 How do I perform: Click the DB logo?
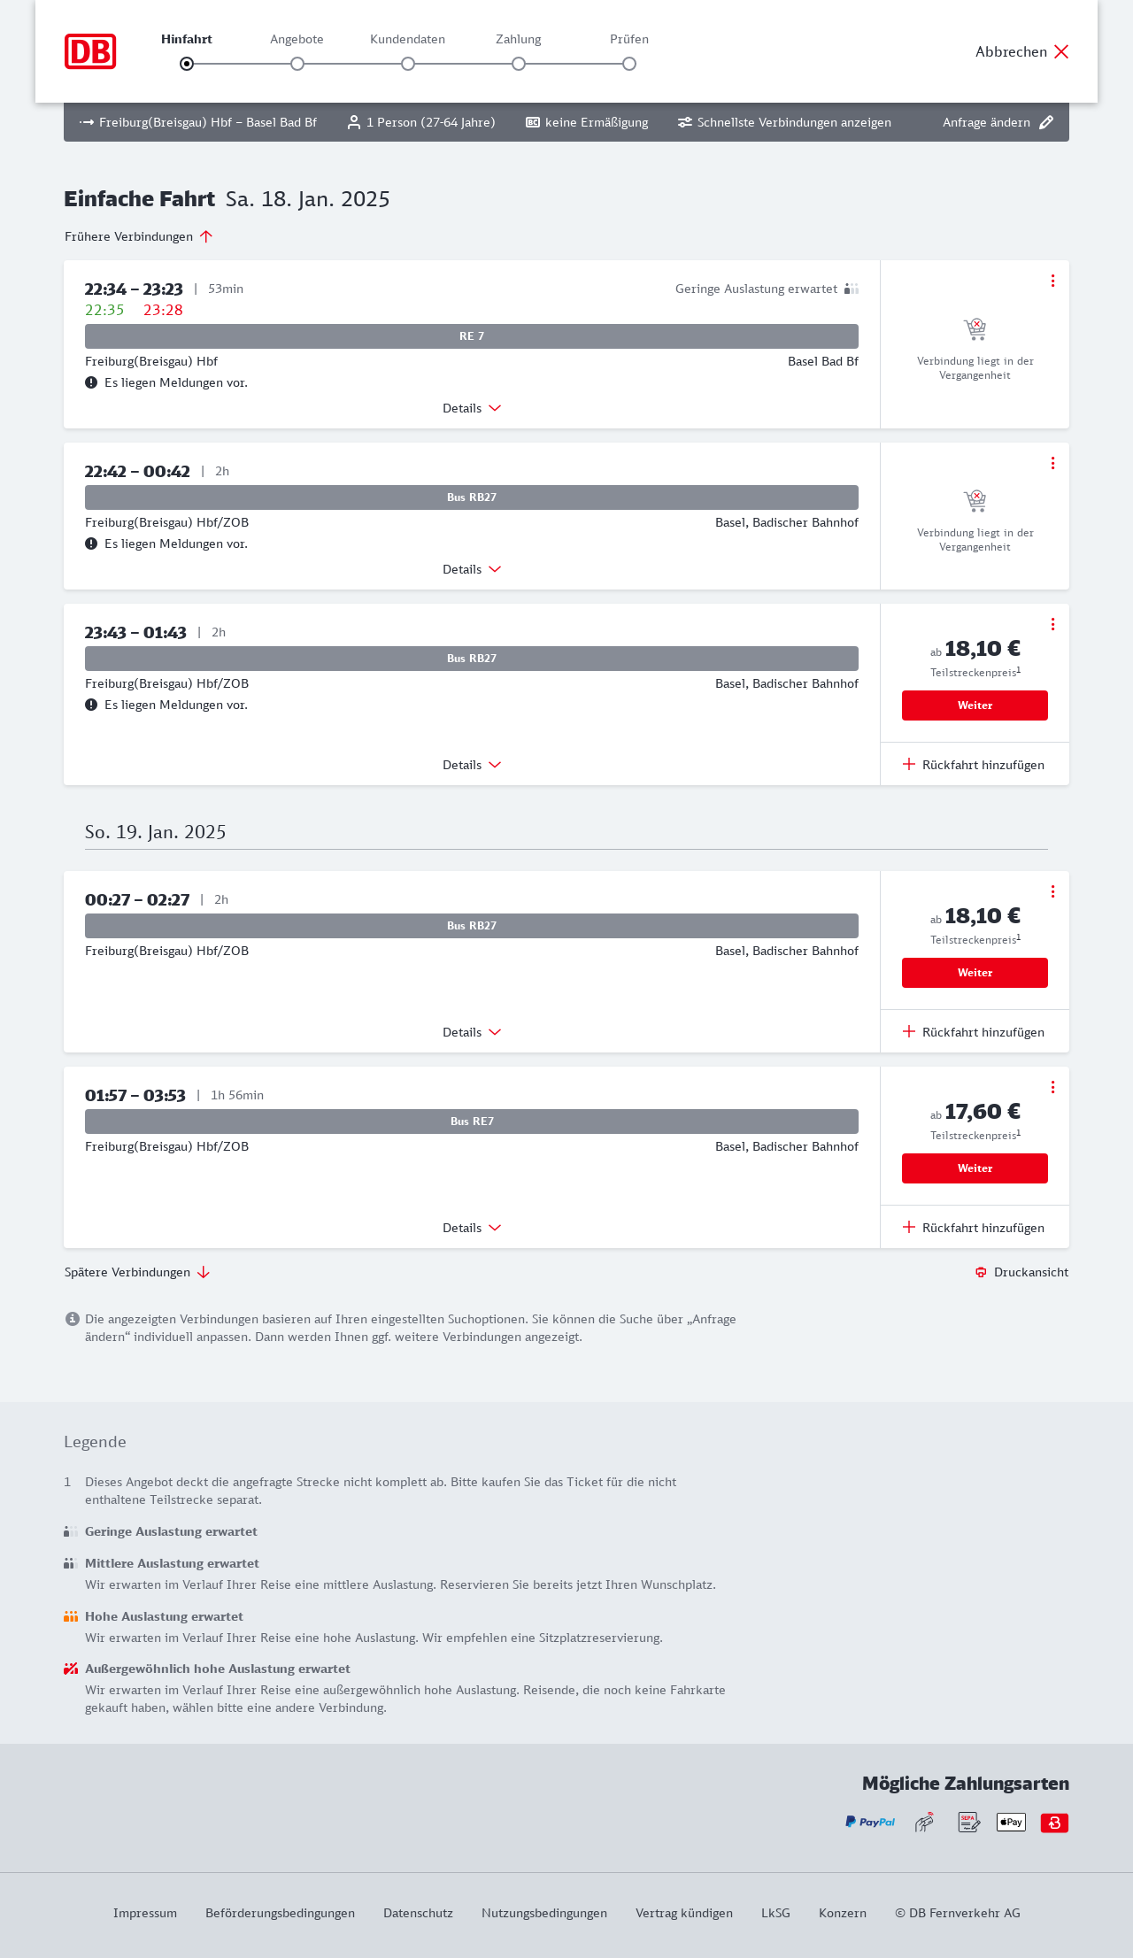pyautogui.click(x=90, y=51)
